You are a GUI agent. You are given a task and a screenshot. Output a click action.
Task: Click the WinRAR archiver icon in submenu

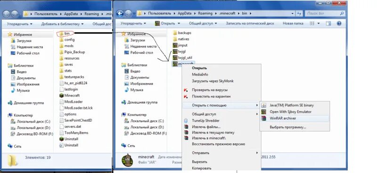coord(264,118)
